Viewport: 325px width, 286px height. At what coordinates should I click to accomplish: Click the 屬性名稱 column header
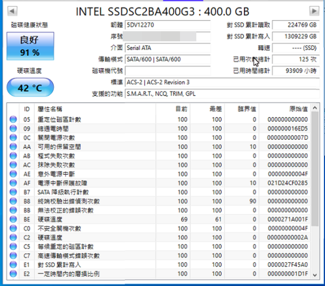pos(95,109)
